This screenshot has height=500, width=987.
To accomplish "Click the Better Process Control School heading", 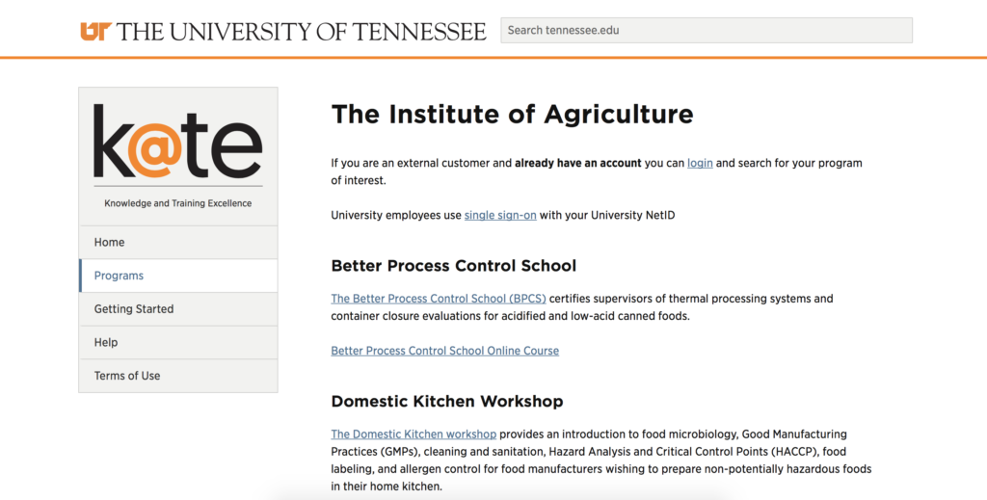I will pos(454,265).
